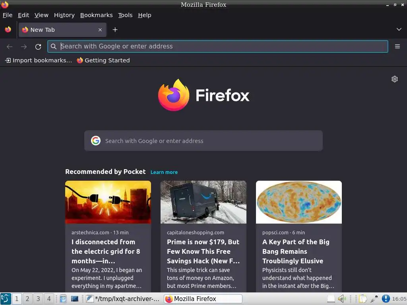
Task: Click the magnifier icon in address bar
Action: pos(54,46)
